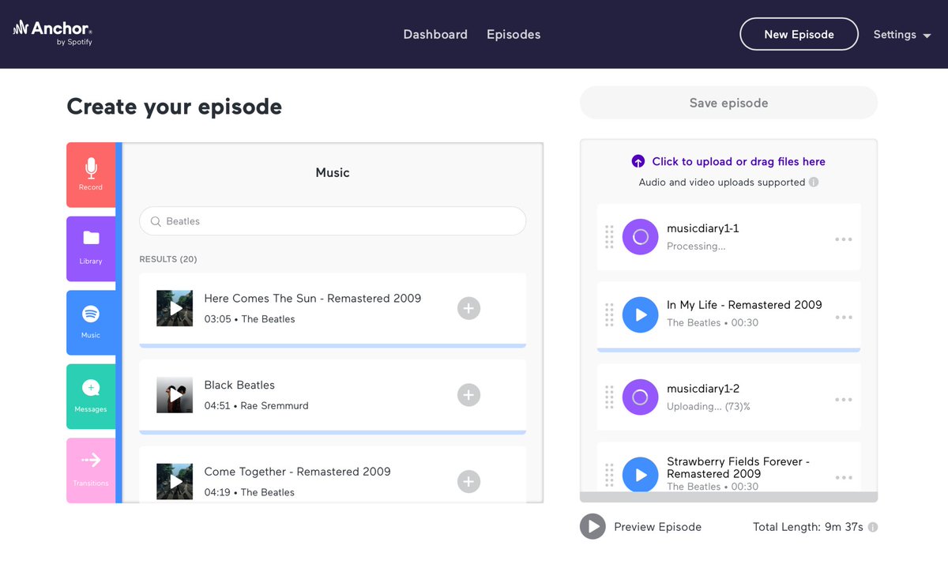Add Here Comes The Sun to episode
This screenshot has width=948, height=587.
pos(468,308)
